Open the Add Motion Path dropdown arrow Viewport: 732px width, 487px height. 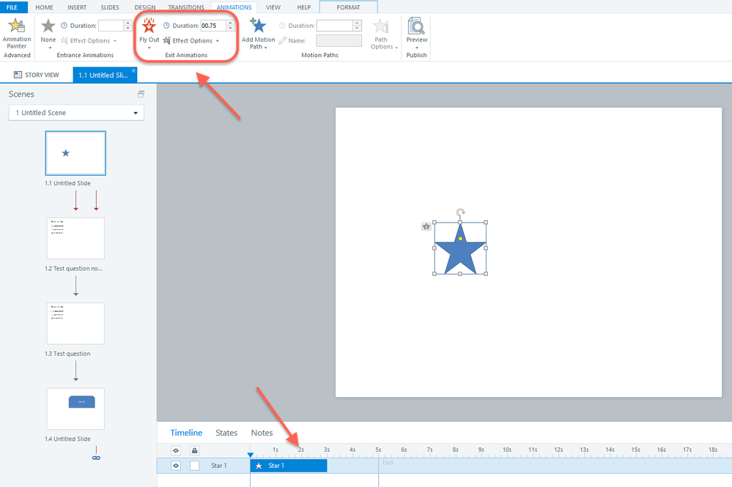tap(266, 48)
